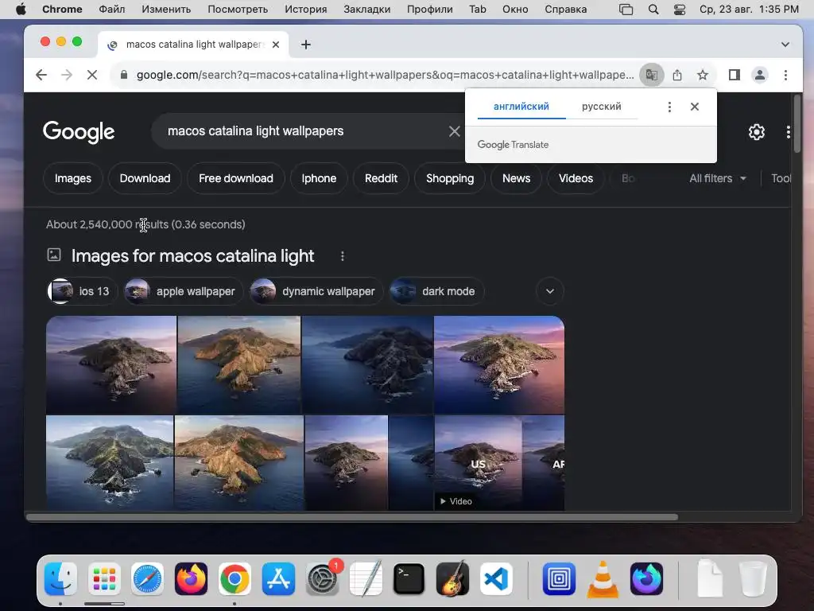Screen dimensions: 814x611
Task: Open Images for macos catalina light heading
Action: coord(192,256)
